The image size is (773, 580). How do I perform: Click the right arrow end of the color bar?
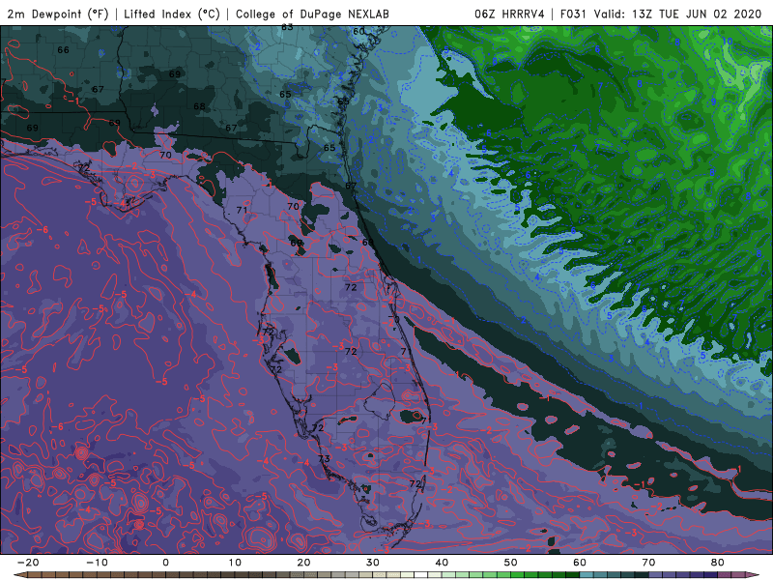point(754,574)
